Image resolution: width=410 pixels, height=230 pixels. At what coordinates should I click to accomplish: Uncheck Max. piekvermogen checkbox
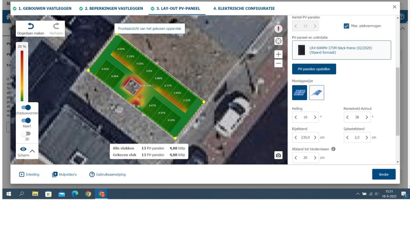[346, 26]
